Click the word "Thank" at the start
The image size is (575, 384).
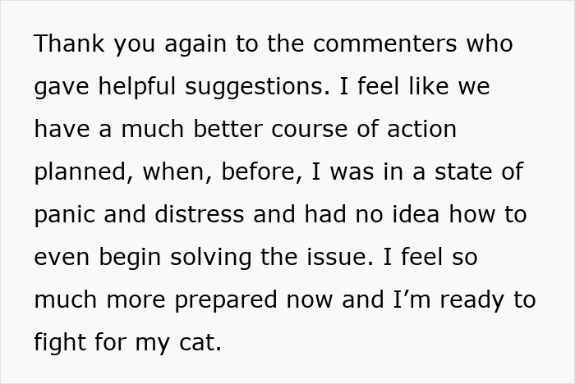click(67, 44)
